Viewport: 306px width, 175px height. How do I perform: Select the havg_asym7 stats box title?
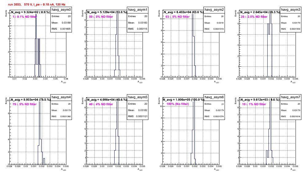[291, 97]
